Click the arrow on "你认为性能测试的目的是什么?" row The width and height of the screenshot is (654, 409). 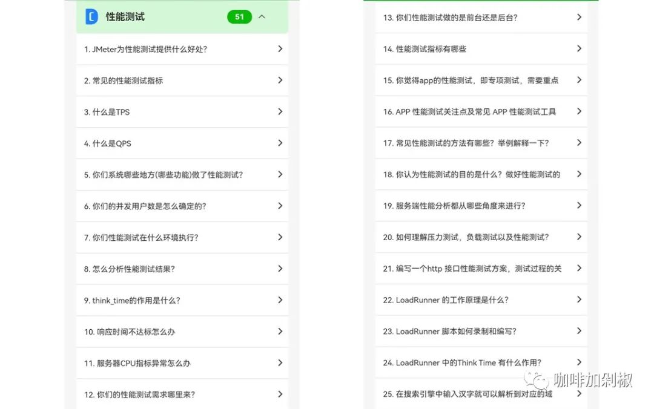[x=579, y=174]
